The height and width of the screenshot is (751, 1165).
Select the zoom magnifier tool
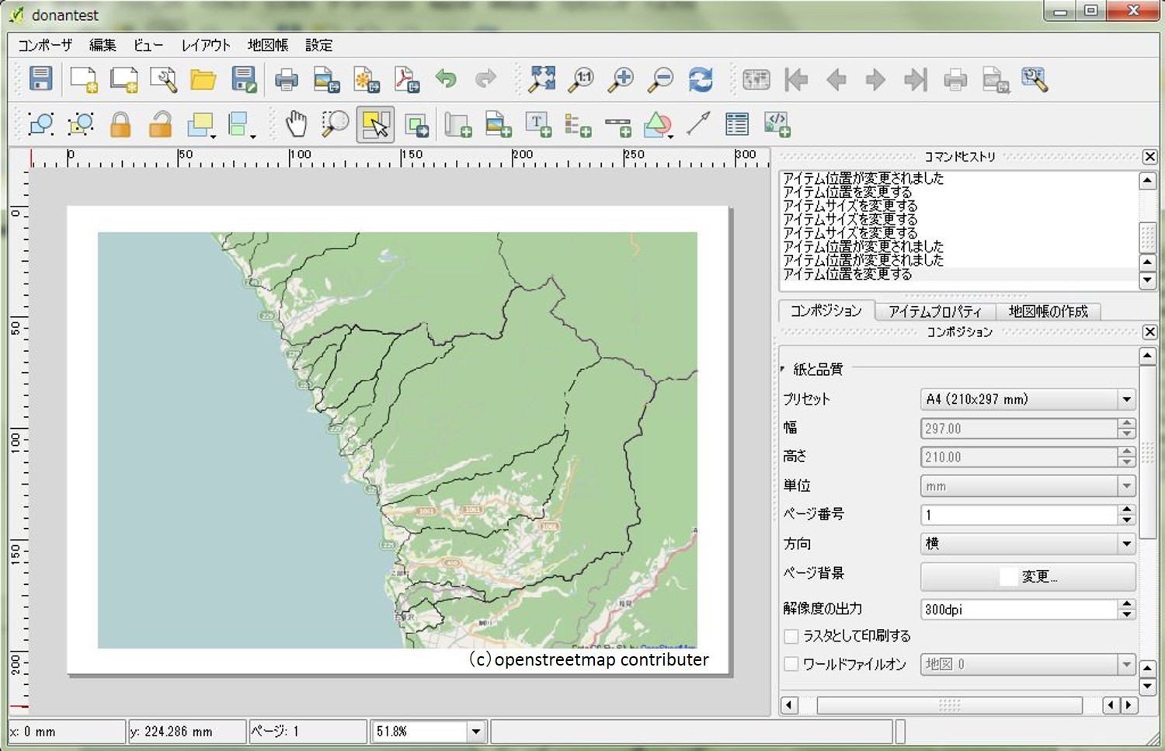[336, 124]
